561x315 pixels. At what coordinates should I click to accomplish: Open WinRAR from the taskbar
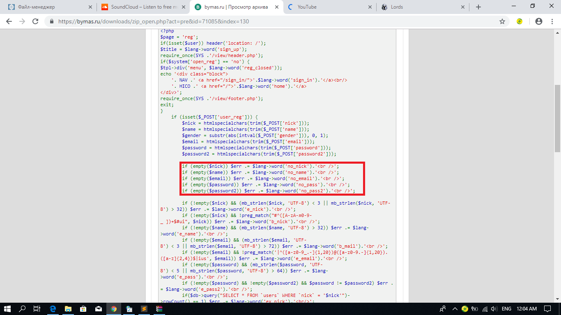159,309
